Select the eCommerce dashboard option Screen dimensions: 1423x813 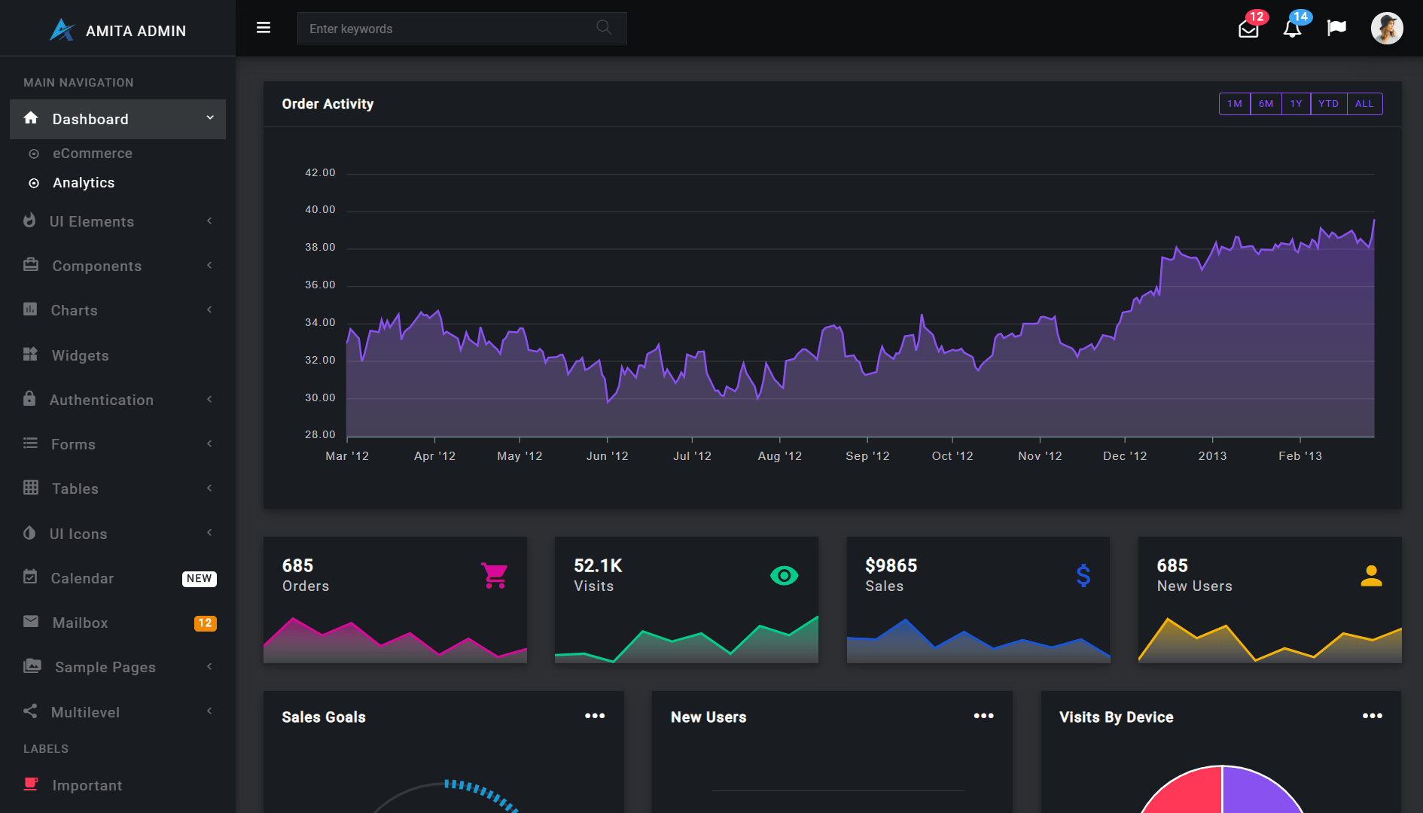click(92, 154)
